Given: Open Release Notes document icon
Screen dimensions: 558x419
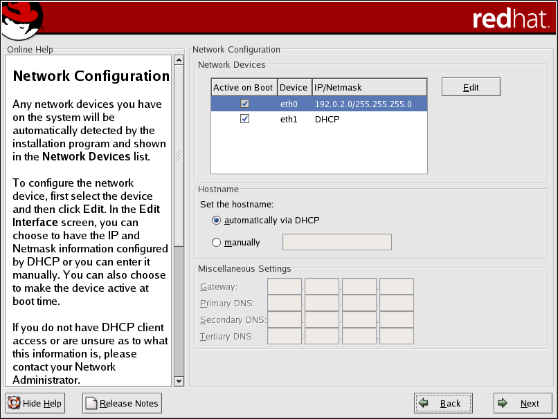Looking at the screenshot, I should coord(91,403).
